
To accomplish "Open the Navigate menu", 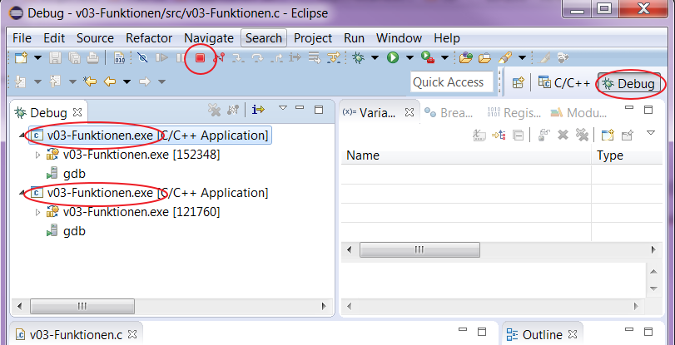I will 209,38.
